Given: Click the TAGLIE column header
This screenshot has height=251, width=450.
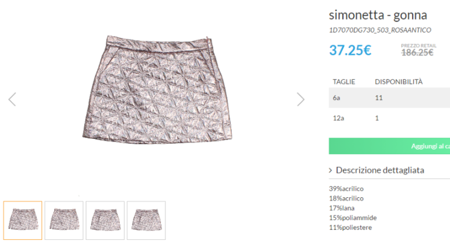Looking at the screenshot, I should point(344,82).
